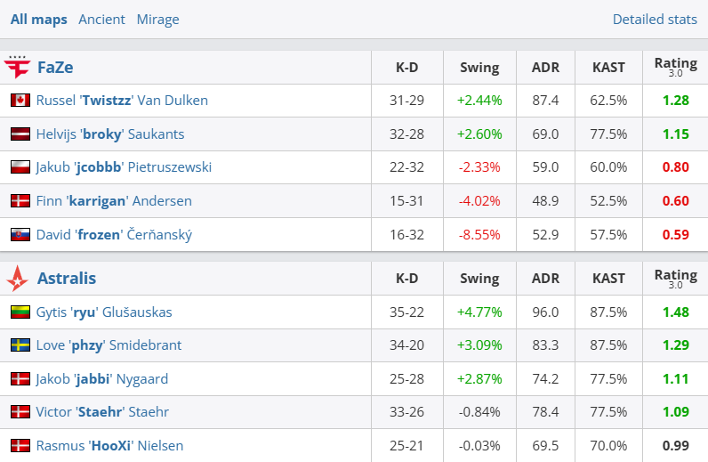The width and height of the screenshot is (708, 462).
Task: Click the FaZe Rating 3.0 column header
Action: (x=675, y=67)
